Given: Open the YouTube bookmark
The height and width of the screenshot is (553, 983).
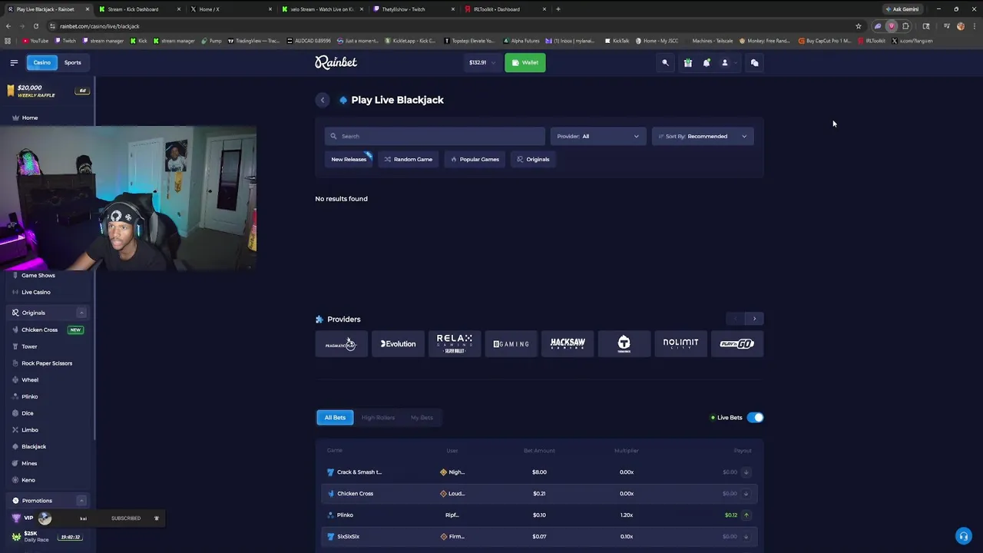Looking at the screenshot, I should point(35,41).
